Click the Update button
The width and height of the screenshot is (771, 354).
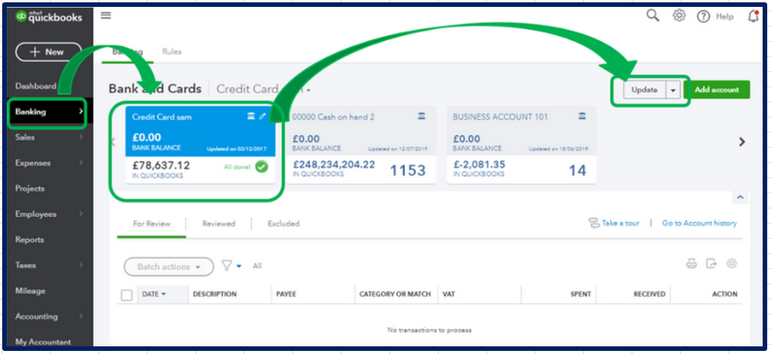644,90
